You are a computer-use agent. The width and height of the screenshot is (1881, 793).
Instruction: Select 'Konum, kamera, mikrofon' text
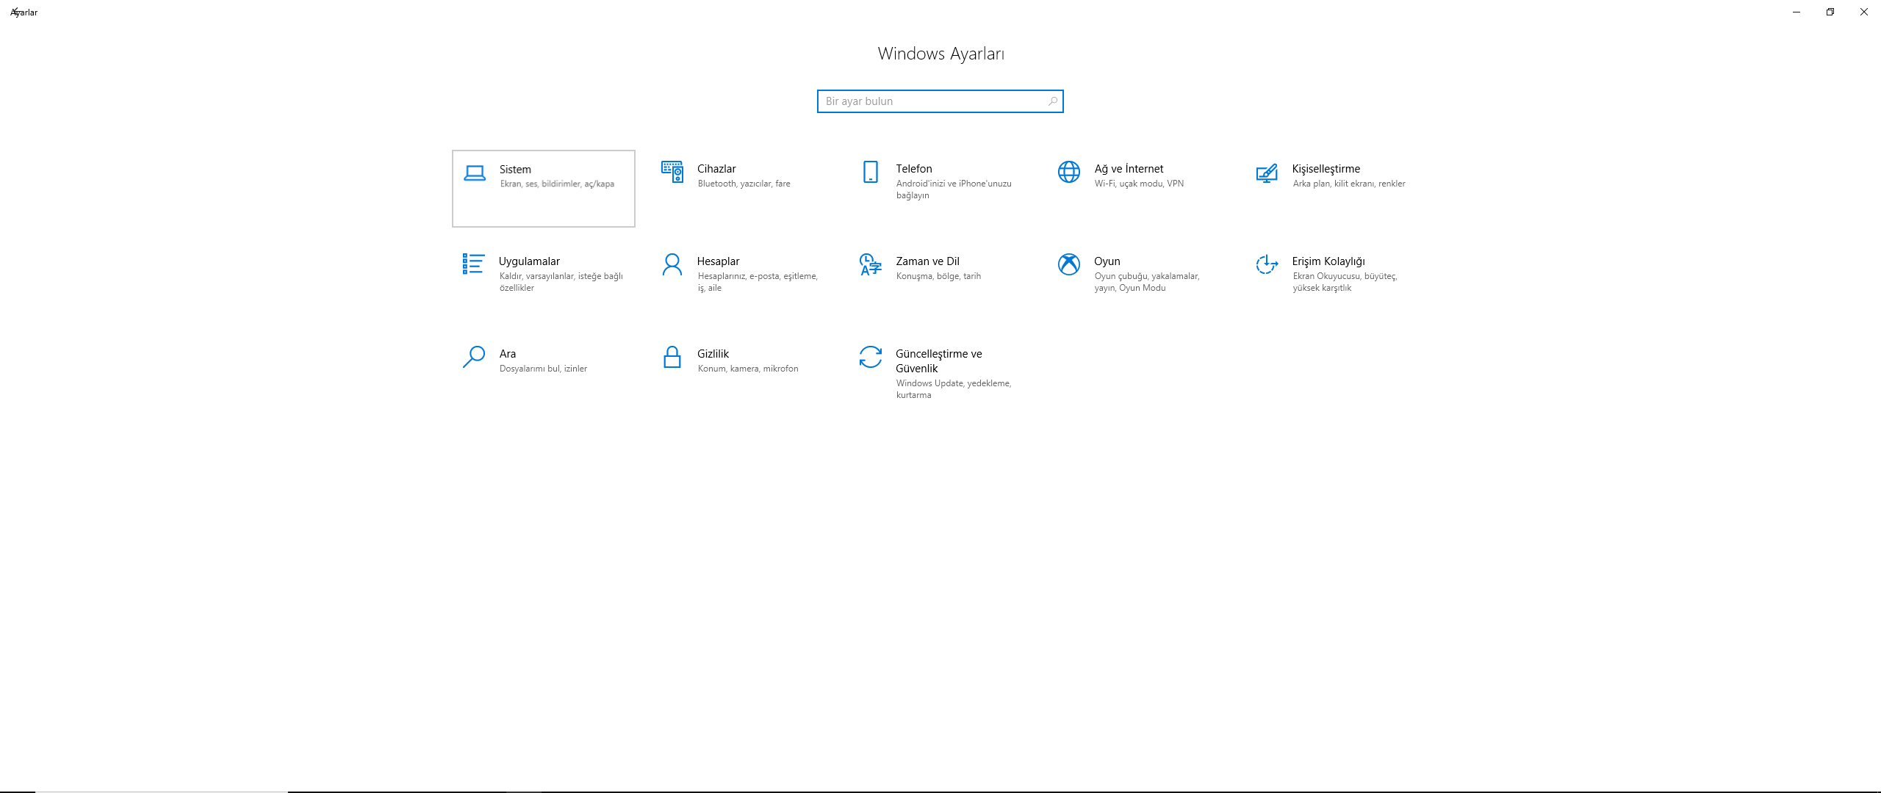pos(748,369)
